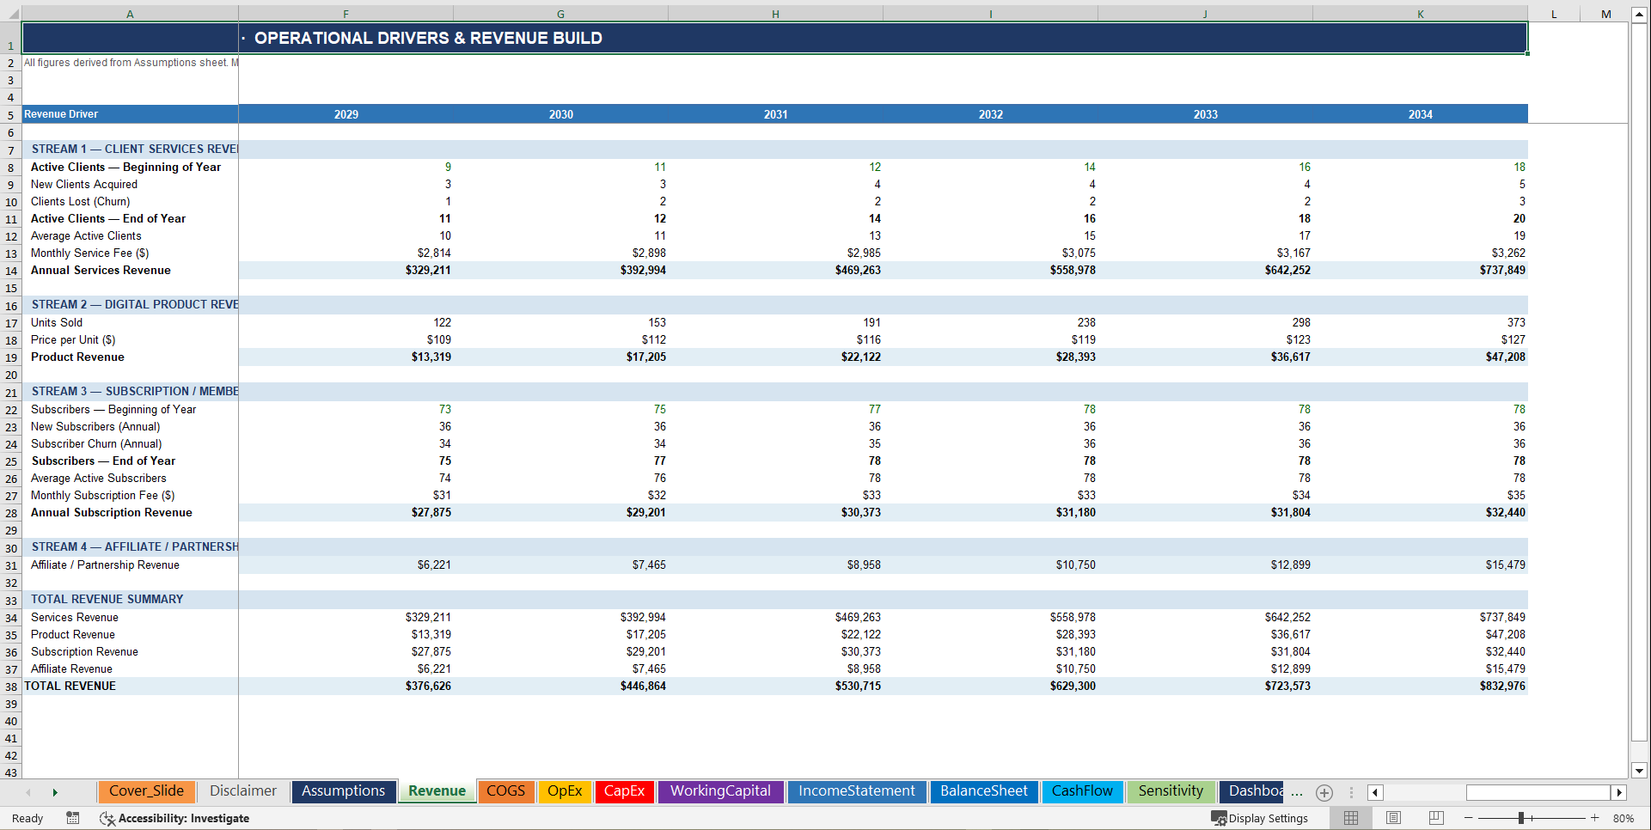Toggle macro recording in the status bar
The height and width of the screenshot is (830, 1651).
point(73,818)
